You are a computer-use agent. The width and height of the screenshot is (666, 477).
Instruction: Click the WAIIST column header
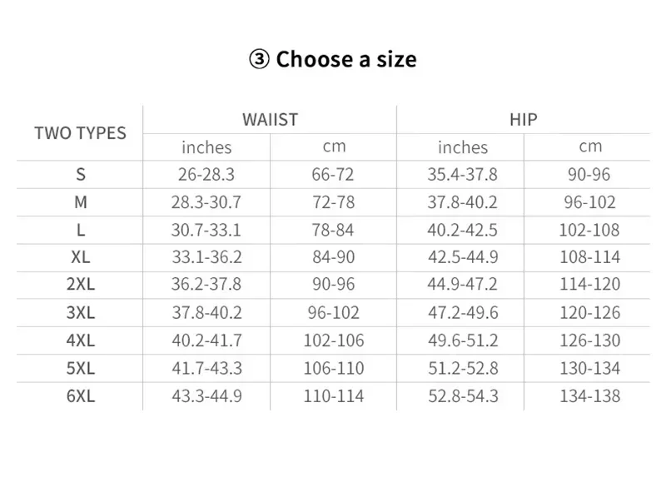click(x=270, y=120)
